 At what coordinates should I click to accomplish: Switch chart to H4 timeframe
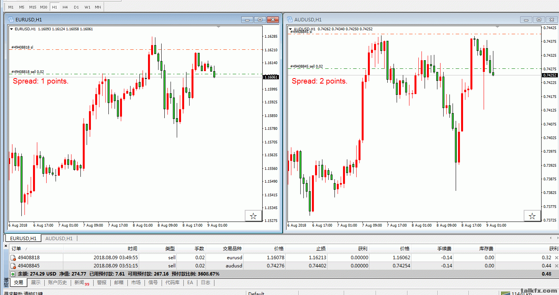click(65, 7)
